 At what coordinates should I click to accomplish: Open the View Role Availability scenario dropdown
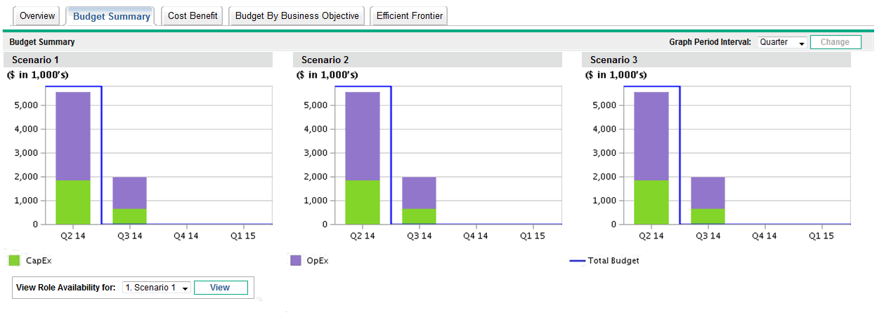156,288
